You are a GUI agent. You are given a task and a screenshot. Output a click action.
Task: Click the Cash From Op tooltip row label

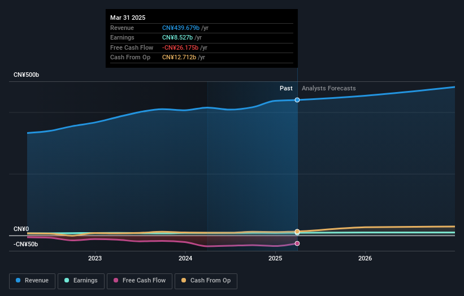coord(130,58)
